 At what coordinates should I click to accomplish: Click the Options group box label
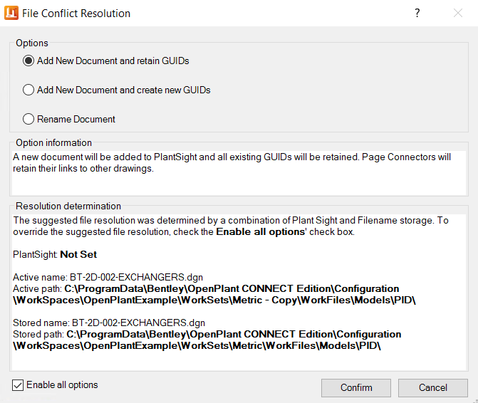point(32,43)
